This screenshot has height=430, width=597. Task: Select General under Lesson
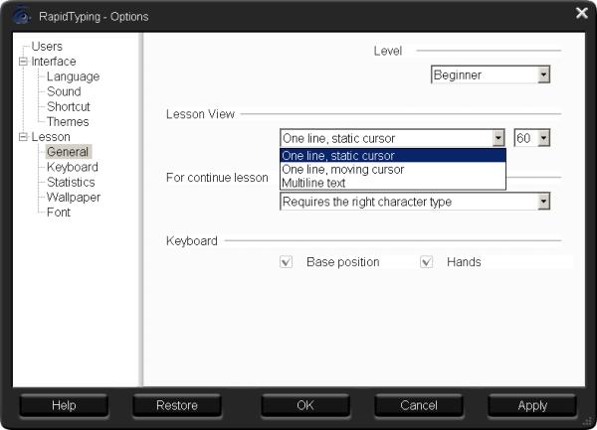(68, 152)
